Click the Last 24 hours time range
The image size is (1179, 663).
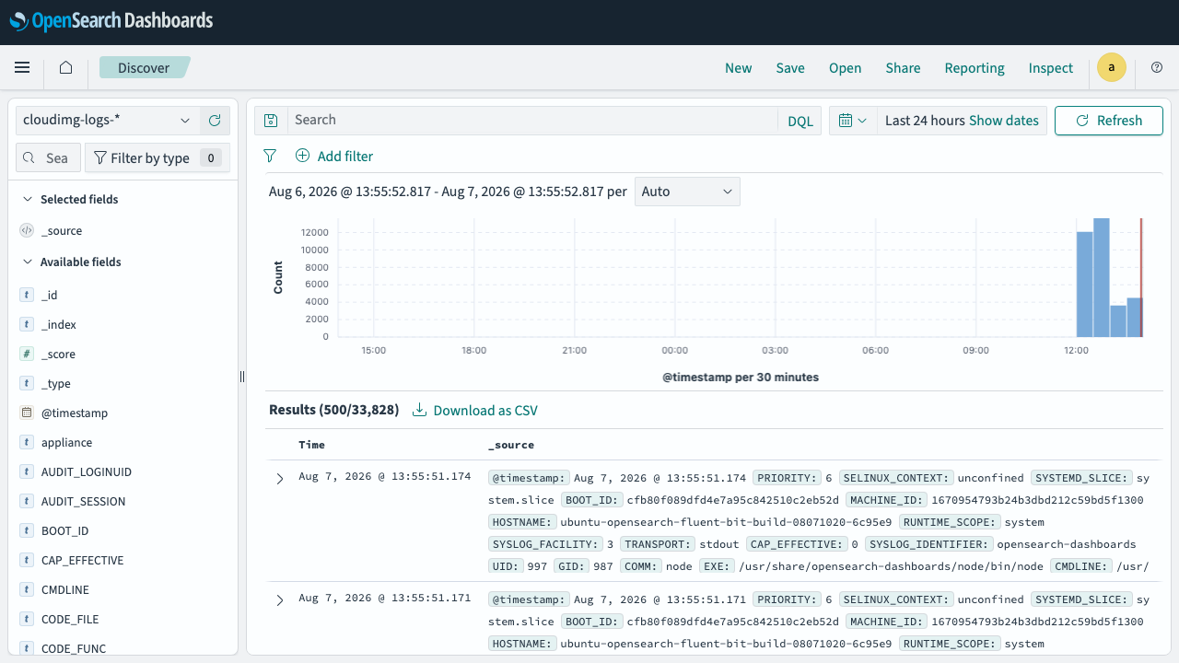click(925, 121)
